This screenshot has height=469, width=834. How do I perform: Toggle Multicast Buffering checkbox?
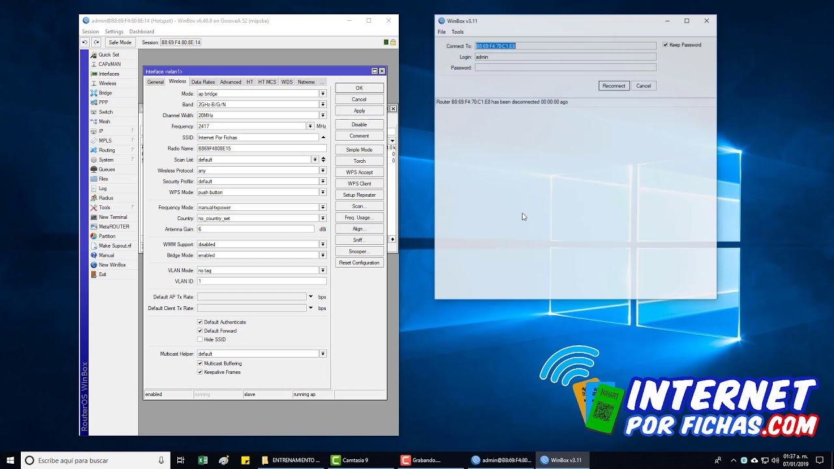coord(200,363)
